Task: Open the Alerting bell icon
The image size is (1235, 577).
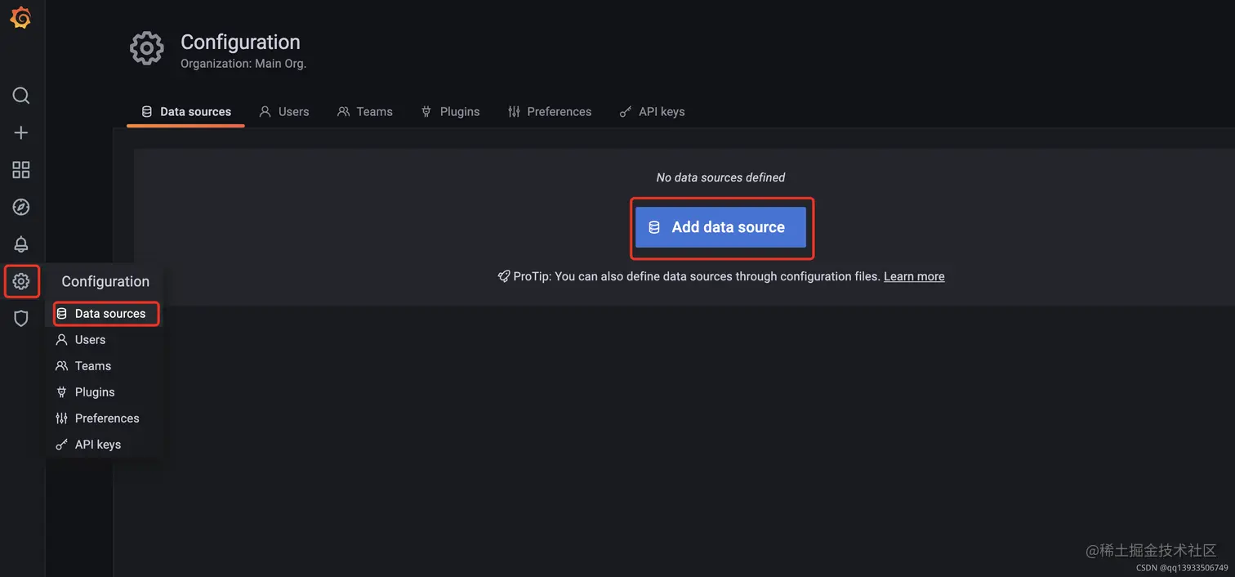Action: coord(21,244)
